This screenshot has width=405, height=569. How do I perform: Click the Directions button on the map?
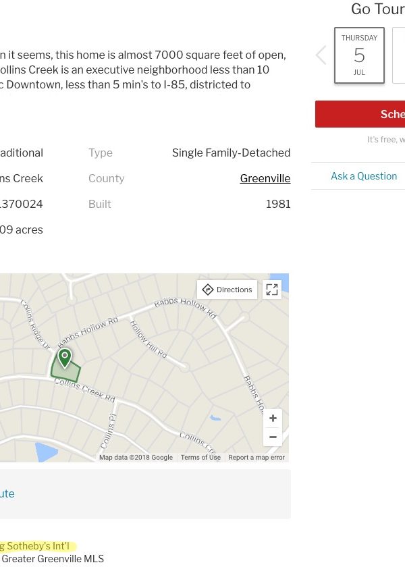(227, 290)
